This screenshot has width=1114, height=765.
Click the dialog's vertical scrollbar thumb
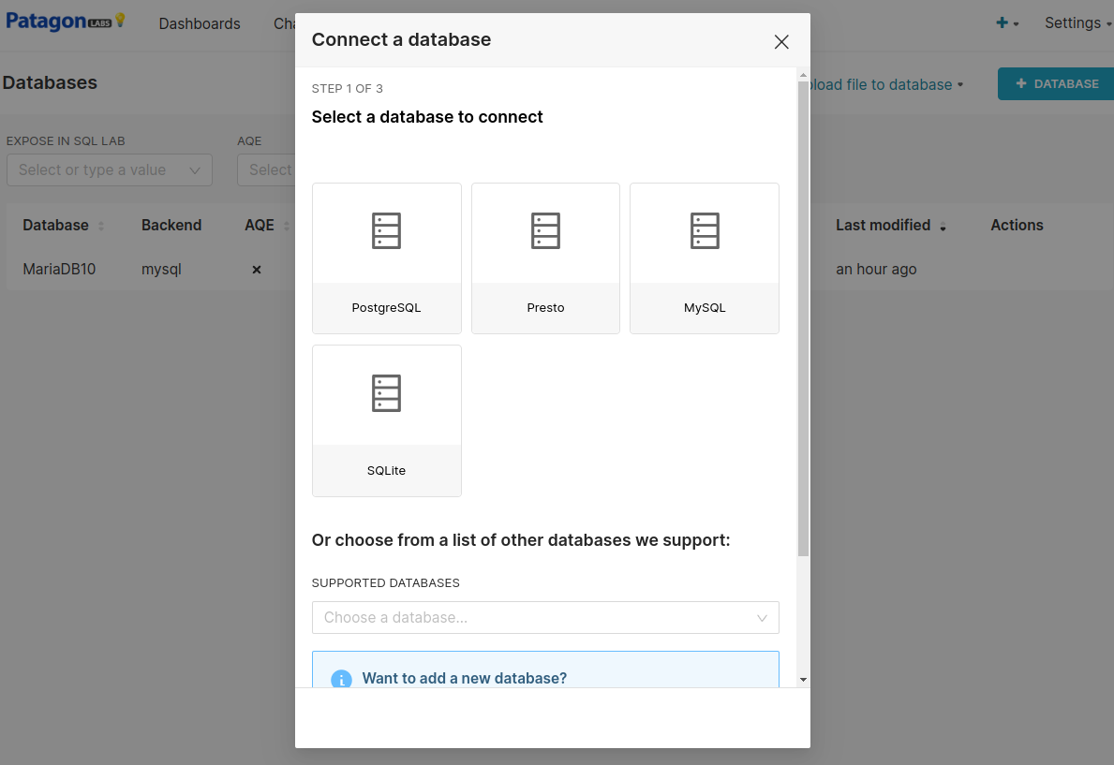point(803,318)
